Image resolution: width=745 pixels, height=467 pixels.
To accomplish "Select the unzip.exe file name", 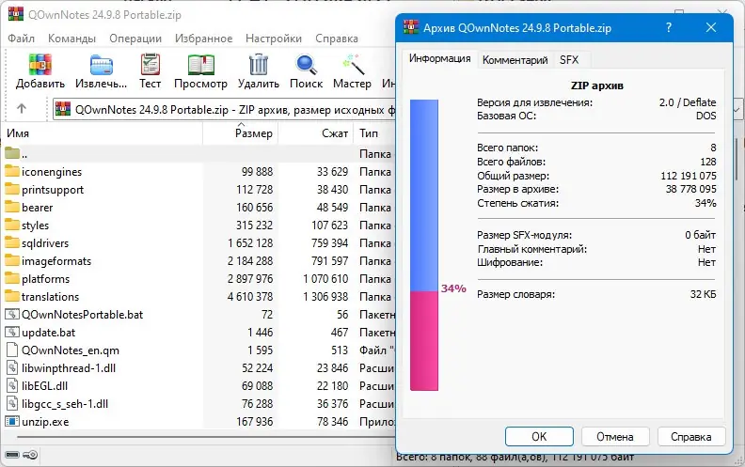I will 45,422.
